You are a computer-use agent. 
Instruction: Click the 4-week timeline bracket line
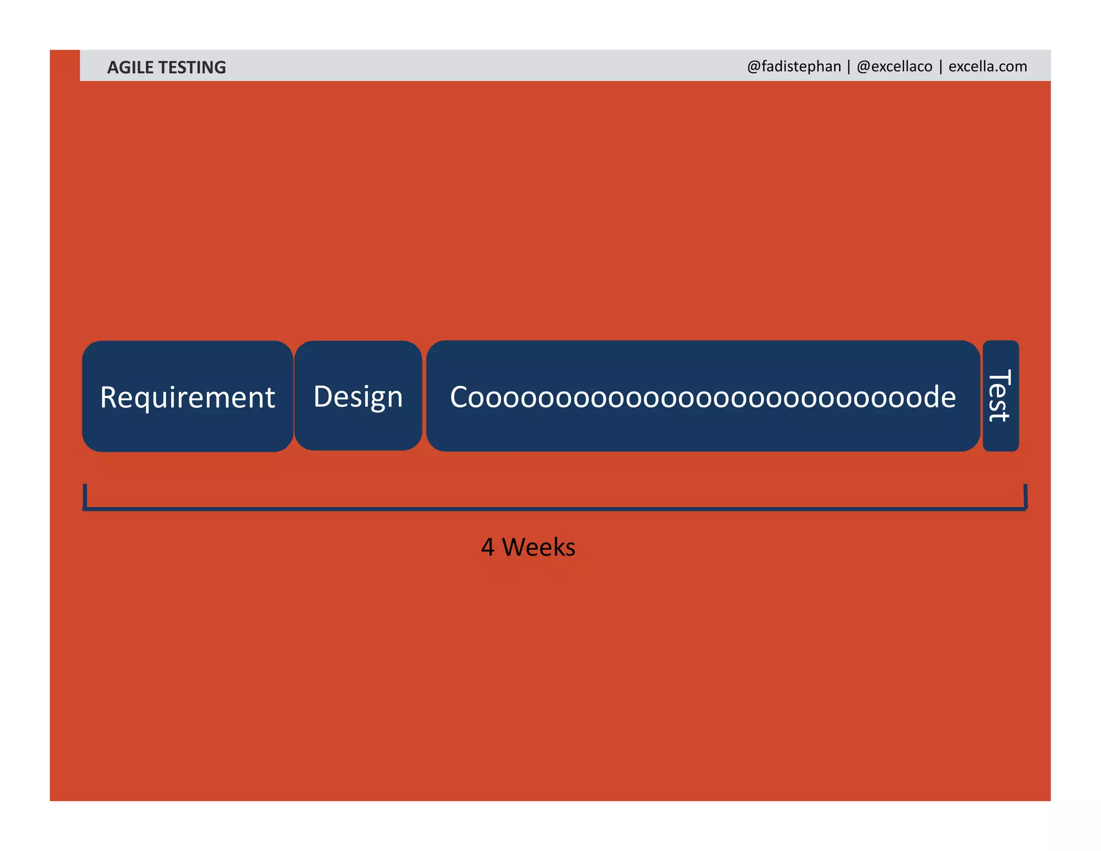[x=555, y=508]
